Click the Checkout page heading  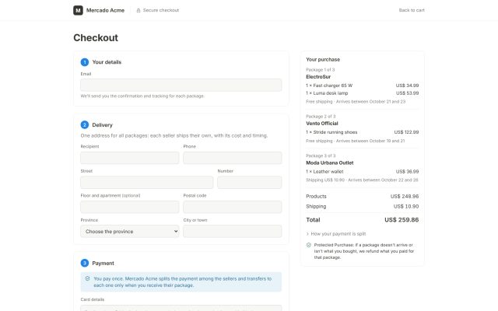point(96,38)
